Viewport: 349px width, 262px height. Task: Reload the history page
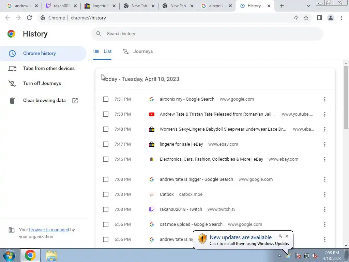(x=29, y=18)
